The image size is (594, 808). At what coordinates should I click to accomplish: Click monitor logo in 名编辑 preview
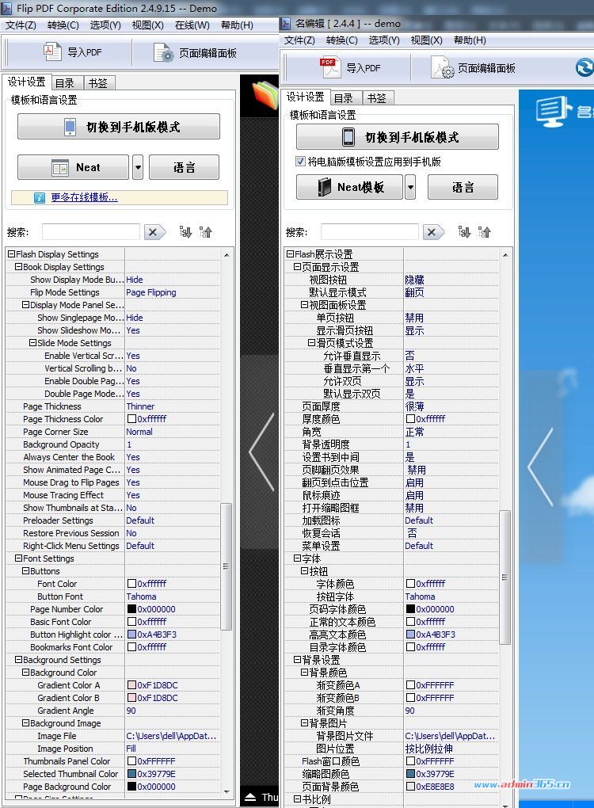[x=554, y=111]
